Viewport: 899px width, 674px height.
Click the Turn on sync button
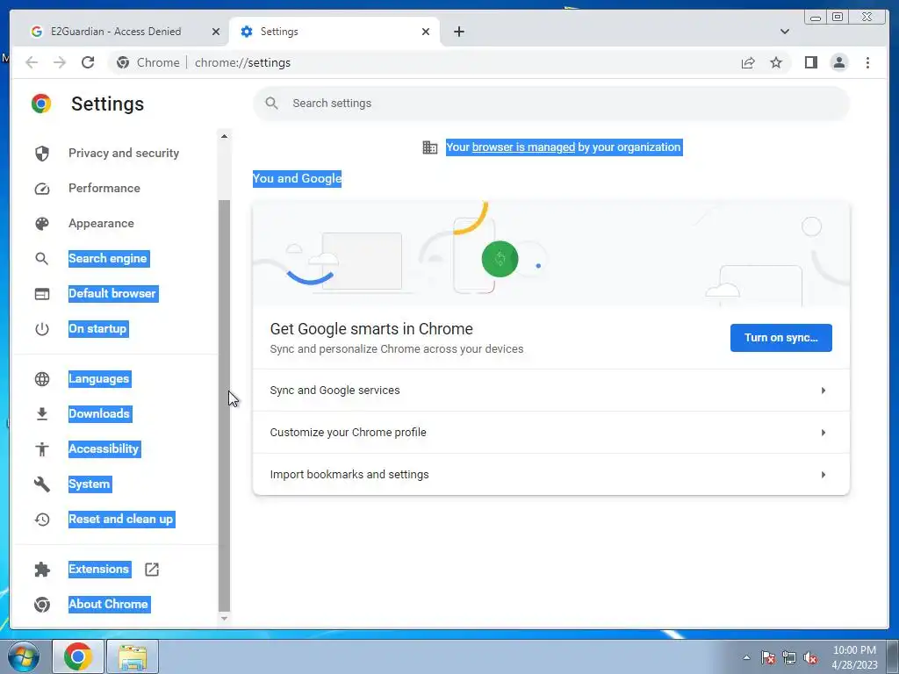click(x=780, y=338)
